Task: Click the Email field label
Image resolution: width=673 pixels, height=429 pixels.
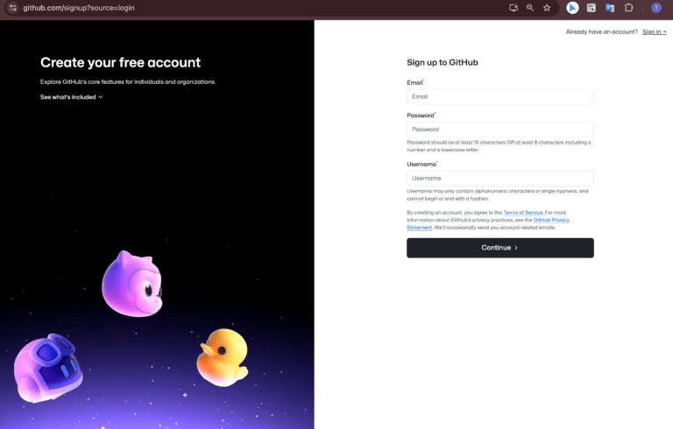Action: tap(415, 82)
